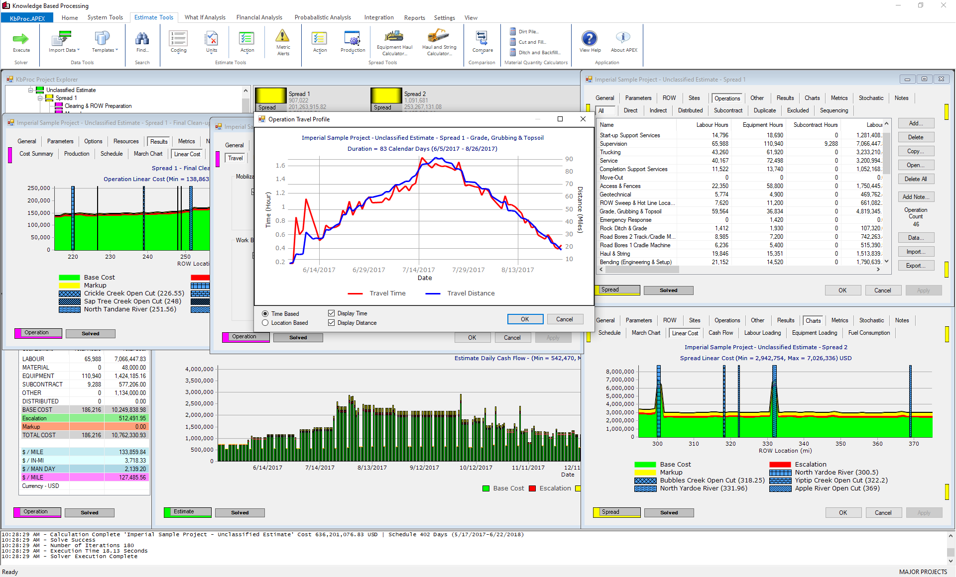Open View Help question mark icon
956x577 pixels.
[x=590, y=39]
